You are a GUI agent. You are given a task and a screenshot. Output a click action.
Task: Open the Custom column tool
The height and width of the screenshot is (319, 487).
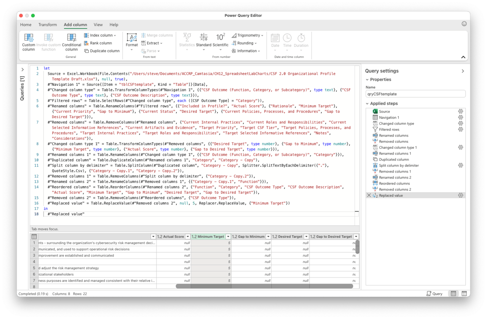(x=29, y=42)
